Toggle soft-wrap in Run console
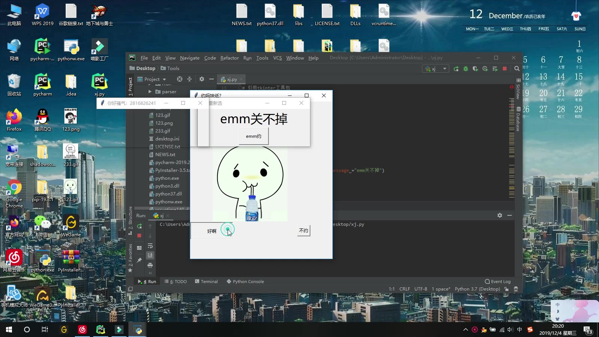This screenshot has height=337, width=599. click(x=150, y=246)
